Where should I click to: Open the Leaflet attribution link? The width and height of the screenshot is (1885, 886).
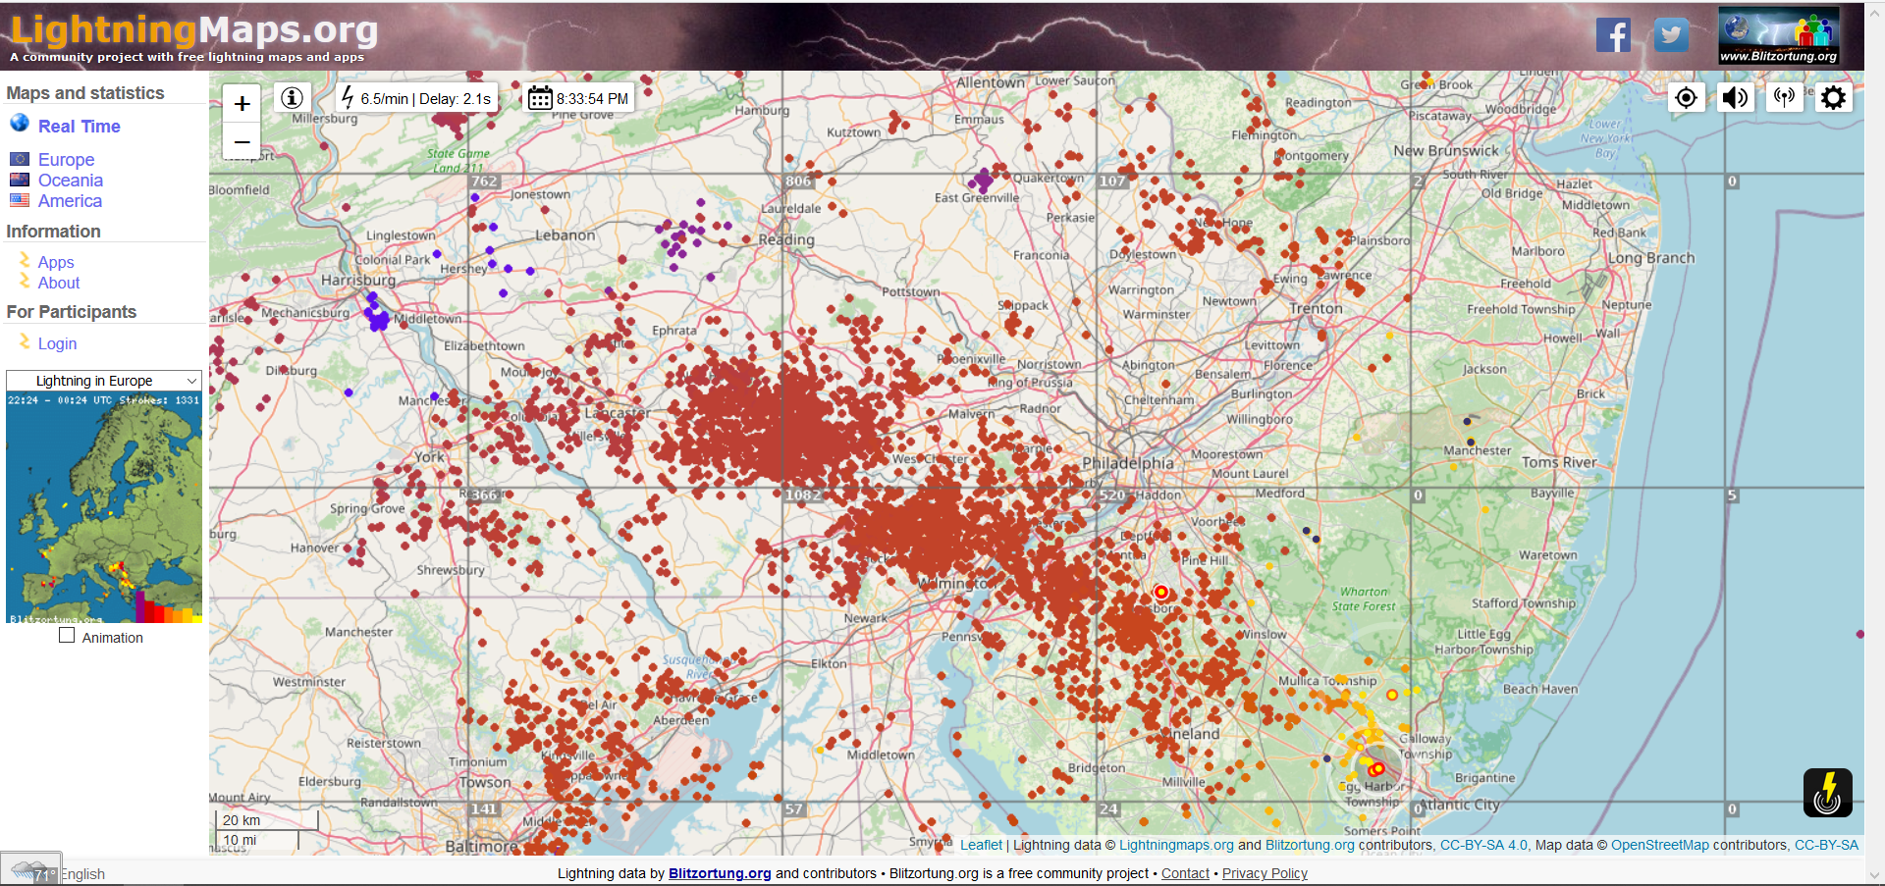pos(981,845)
